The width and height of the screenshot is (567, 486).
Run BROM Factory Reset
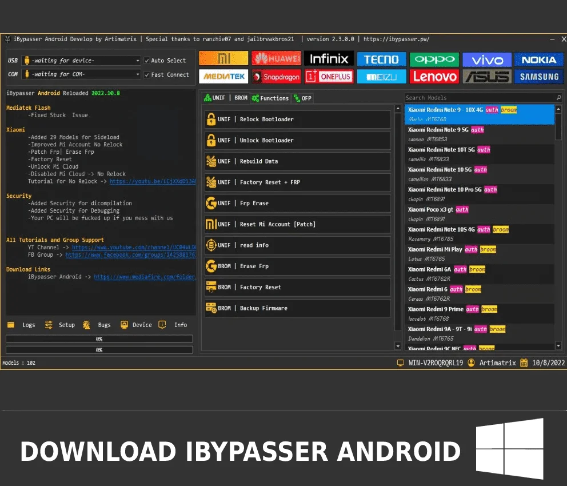coord(298,287)
